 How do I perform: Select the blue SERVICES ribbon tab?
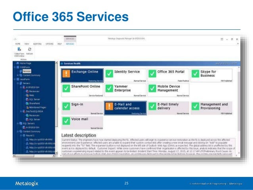70,44
